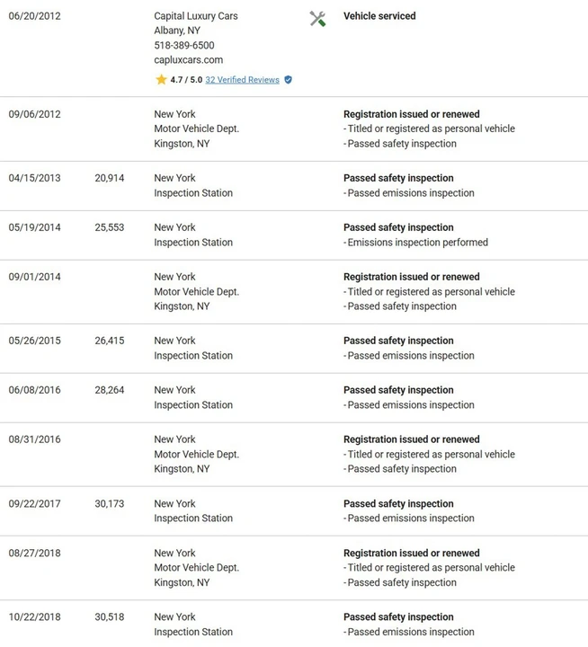
Task: Click the blue verified shield badge
Action: (289, 80)
